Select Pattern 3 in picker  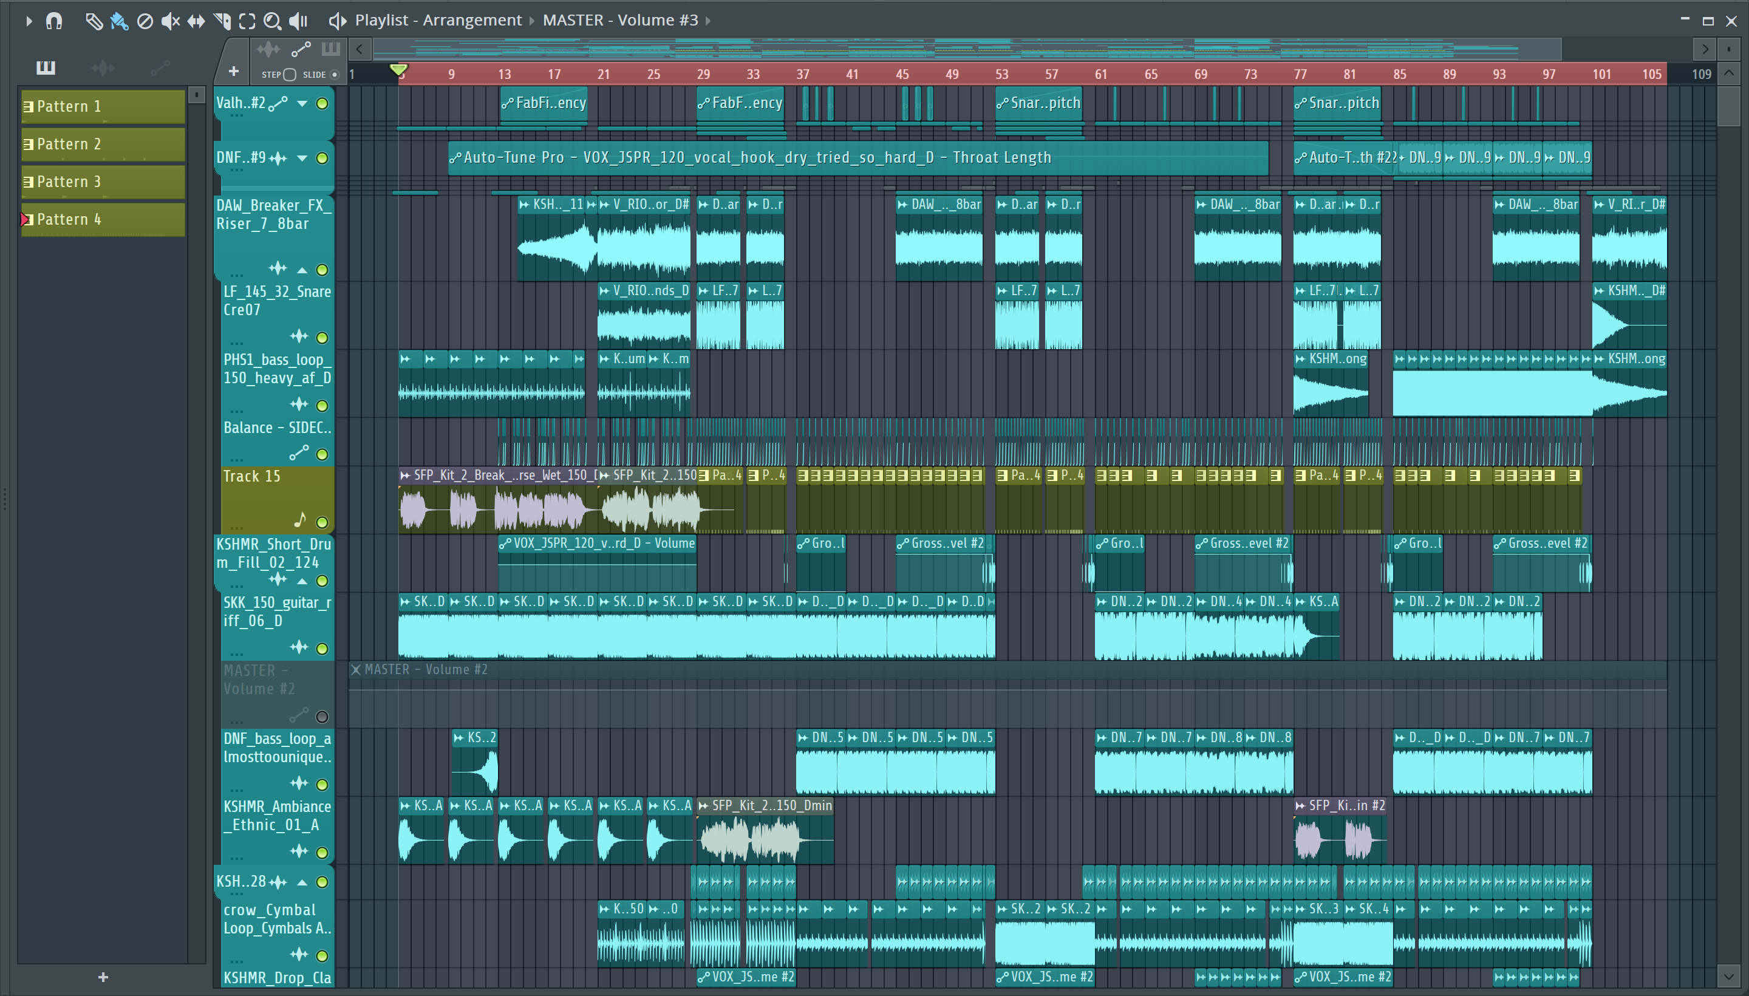click(x=103, y=181)
